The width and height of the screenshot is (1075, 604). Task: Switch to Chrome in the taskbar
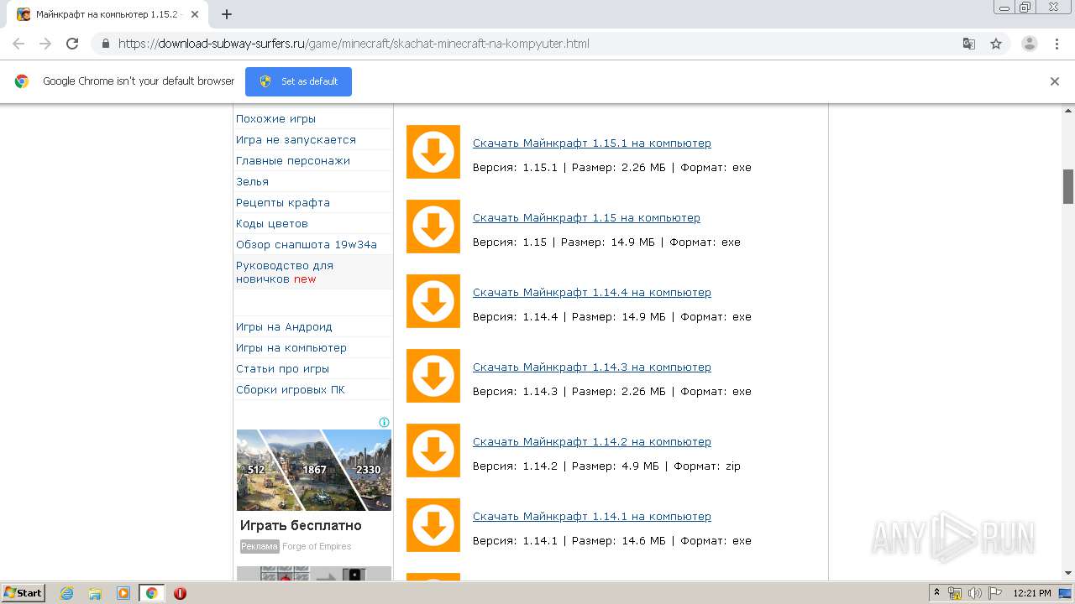click(x=151, y=593)
